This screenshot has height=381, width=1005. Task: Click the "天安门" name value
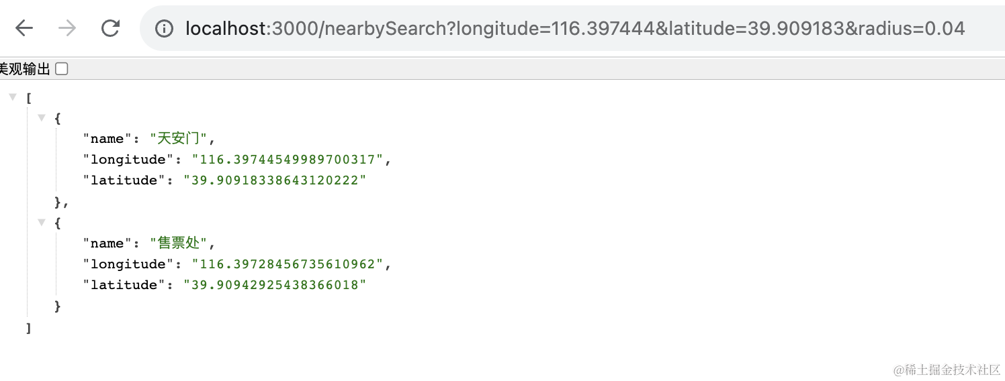click(179, 139)
